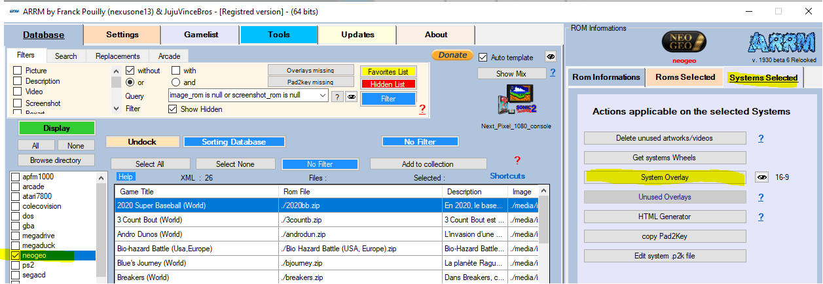Preview overlay with eye icon near 16-9
The image size is (823, 284).
tap(761, 177)
